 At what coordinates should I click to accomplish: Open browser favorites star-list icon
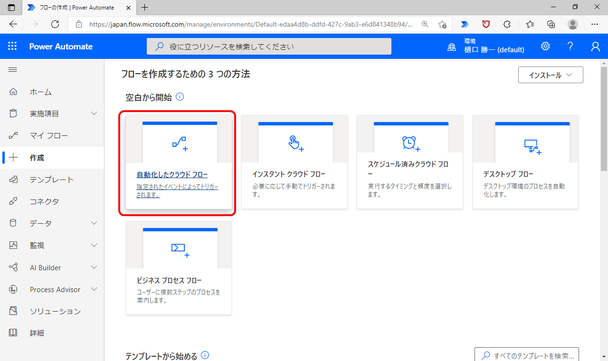tap(530, 24)
